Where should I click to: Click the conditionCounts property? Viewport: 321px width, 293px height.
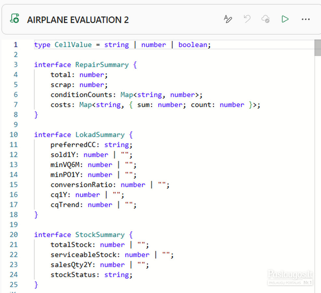pyautogui.click(x=81, y=95)
